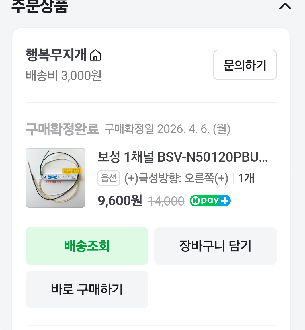Click the 구매확정일 2026. 4. 6. date
305x330 pixels.
coord(167,129)
